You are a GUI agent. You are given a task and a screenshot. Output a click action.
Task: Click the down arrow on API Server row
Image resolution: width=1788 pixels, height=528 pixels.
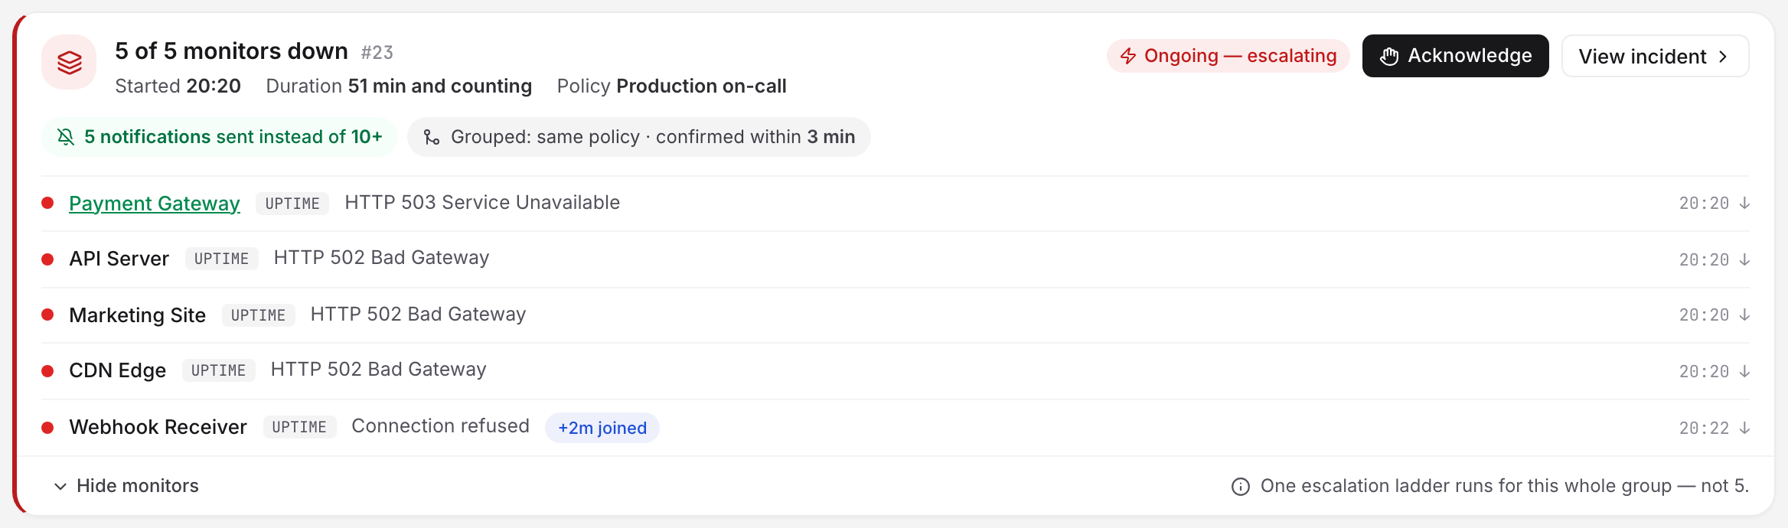tap(1744, 259)
